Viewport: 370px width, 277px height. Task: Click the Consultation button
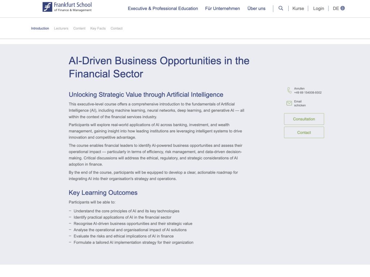(304, 119)
